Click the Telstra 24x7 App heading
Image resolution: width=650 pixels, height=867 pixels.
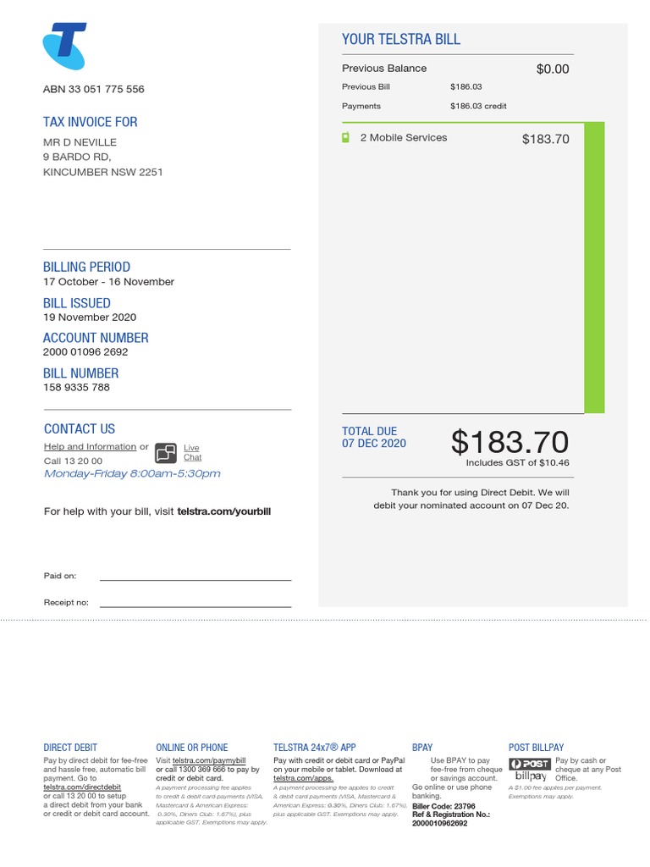[314, 748]
